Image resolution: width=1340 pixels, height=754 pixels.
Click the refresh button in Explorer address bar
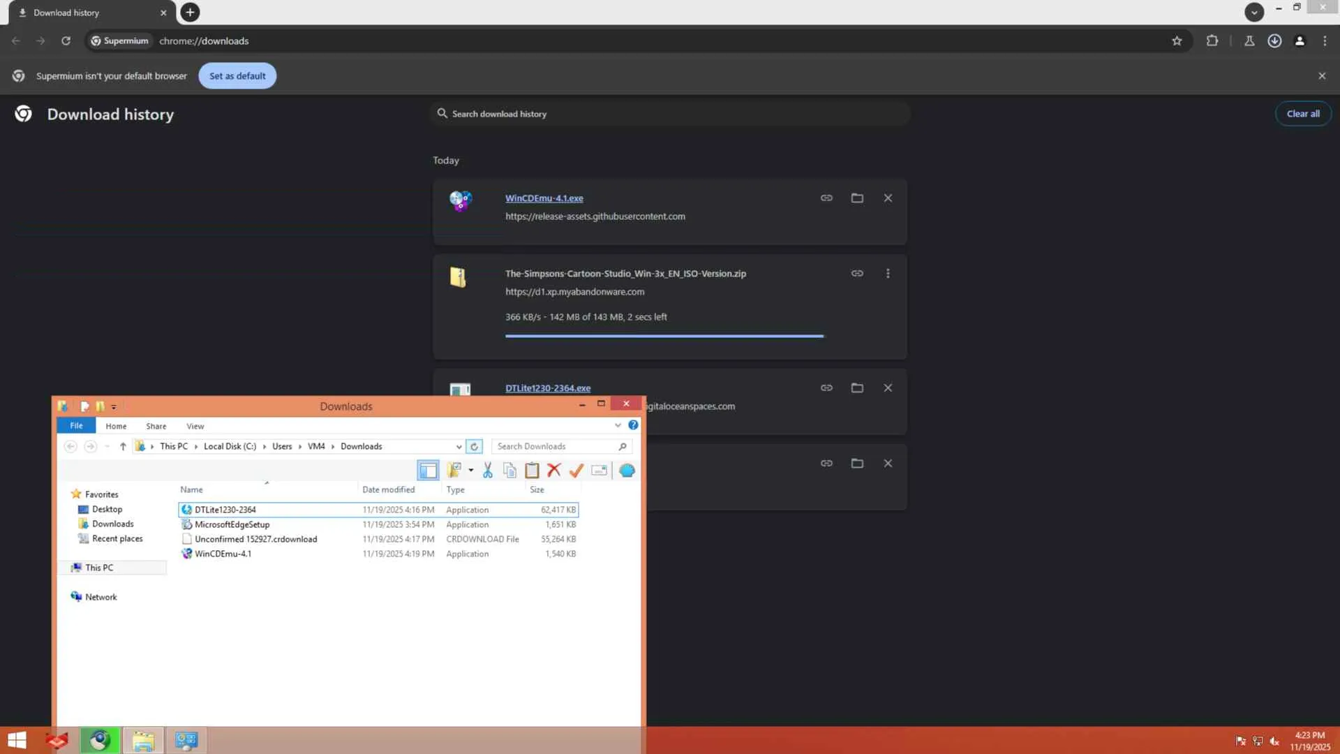pyautogui.click(x=474, y=447)
